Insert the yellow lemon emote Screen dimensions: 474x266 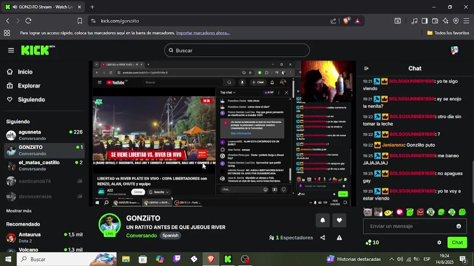coord(388,212)
